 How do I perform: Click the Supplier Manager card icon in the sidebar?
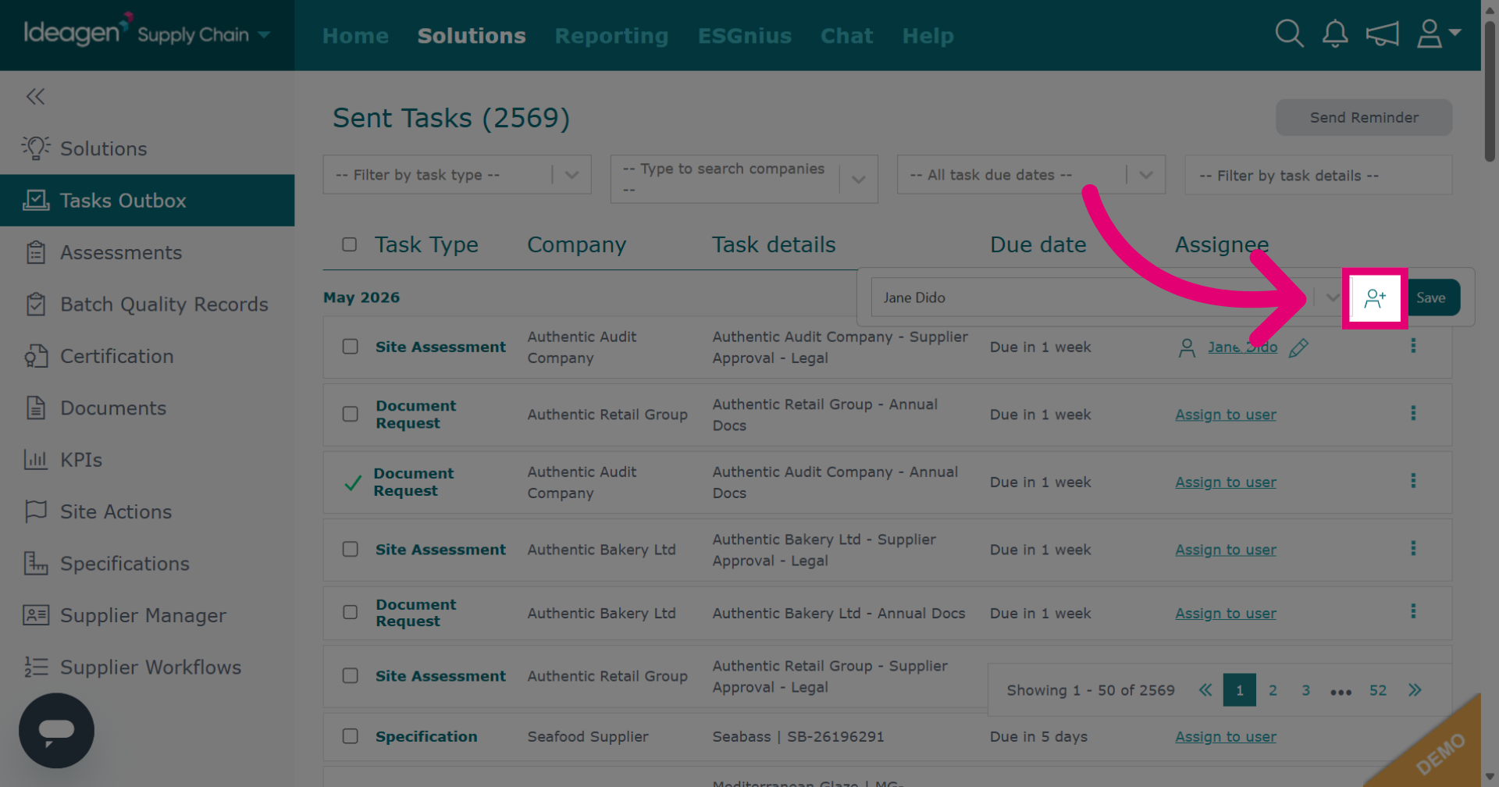(36, 615)
